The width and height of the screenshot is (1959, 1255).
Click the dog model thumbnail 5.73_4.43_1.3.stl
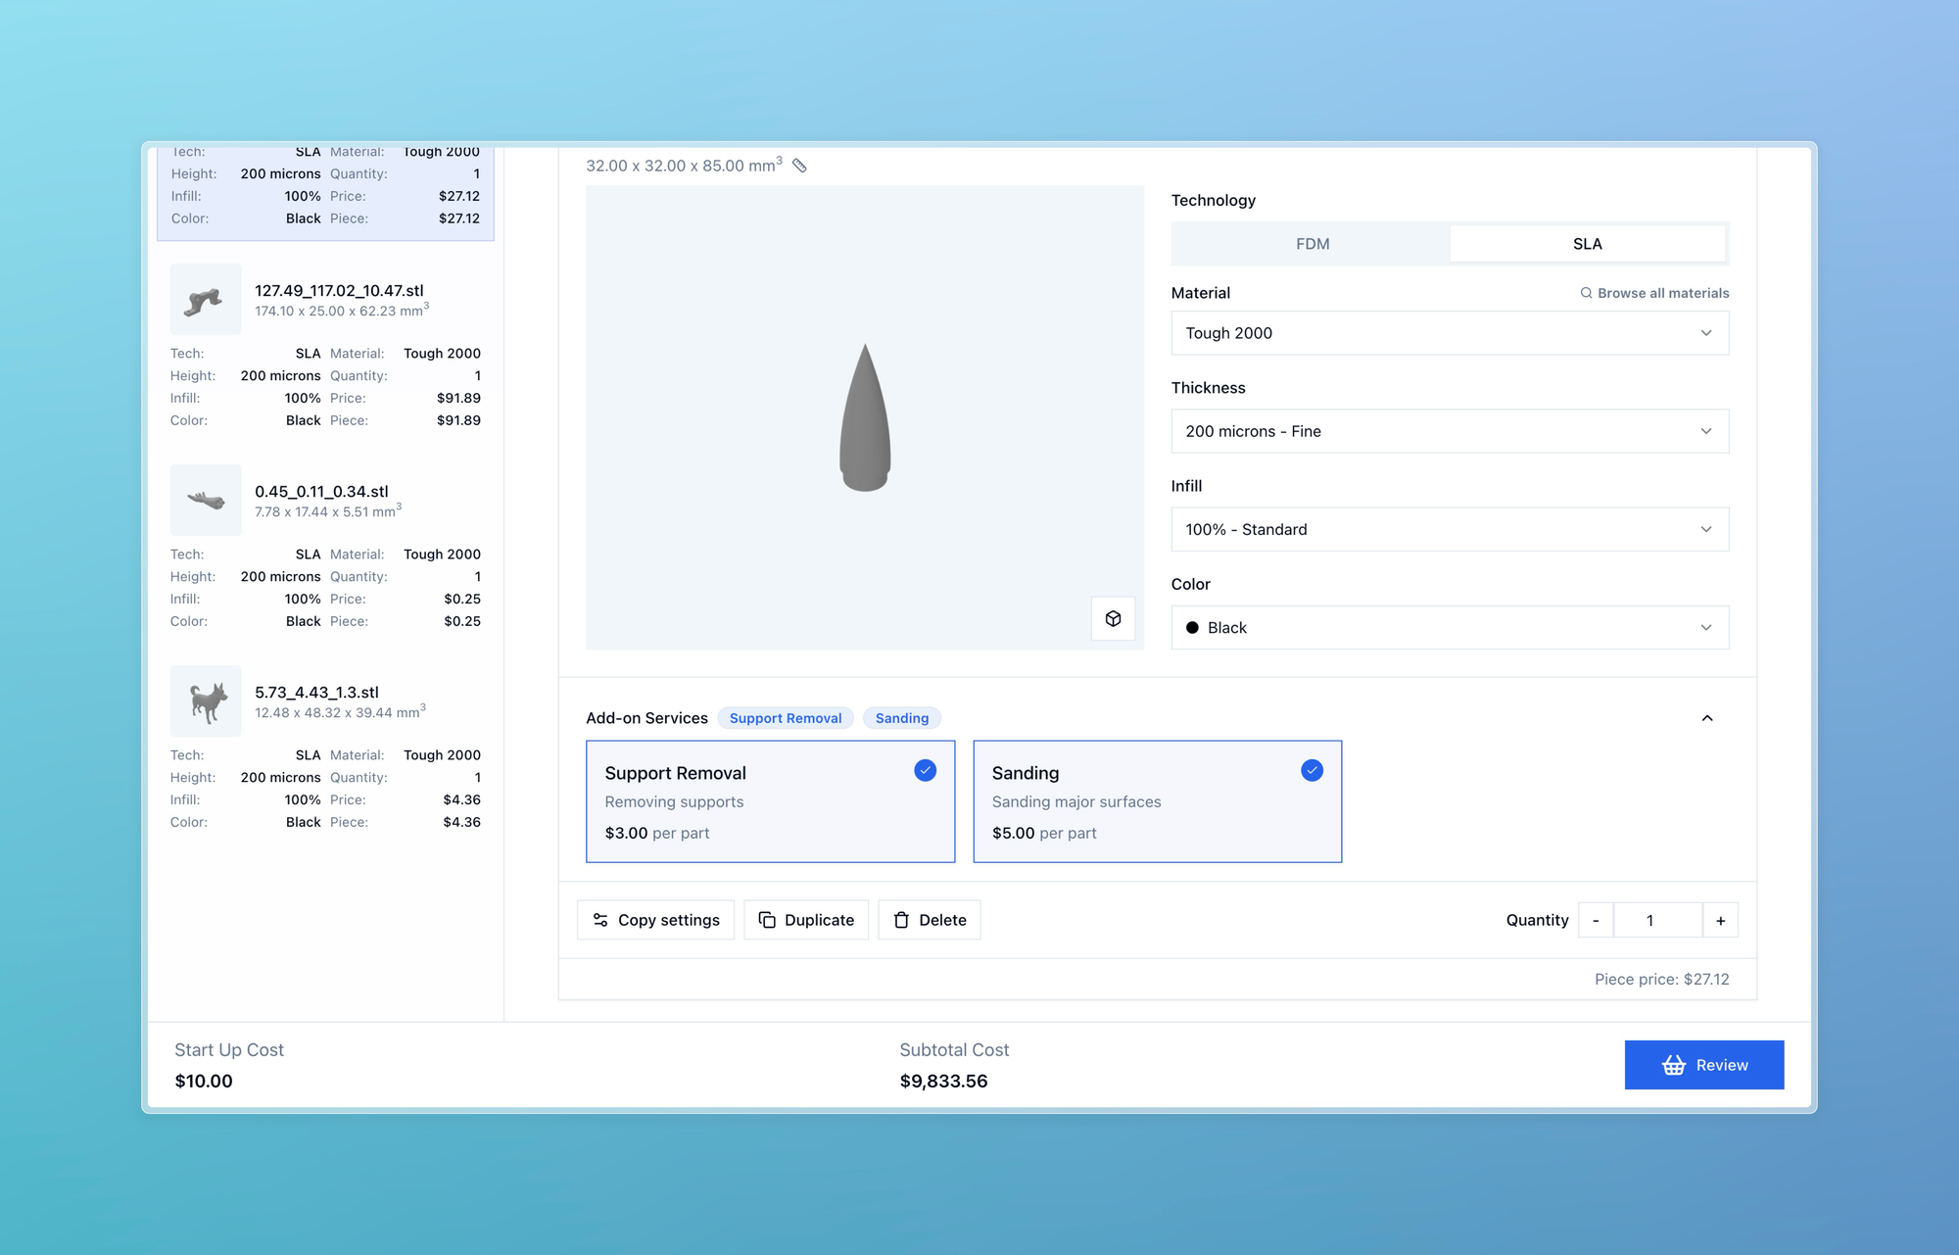(206, 701)
